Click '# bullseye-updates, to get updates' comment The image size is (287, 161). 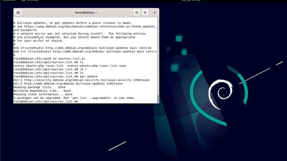tap(73, 23)
